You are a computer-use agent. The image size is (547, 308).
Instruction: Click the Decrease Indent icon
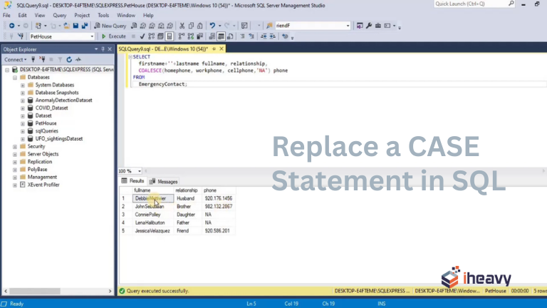[264, 36]
